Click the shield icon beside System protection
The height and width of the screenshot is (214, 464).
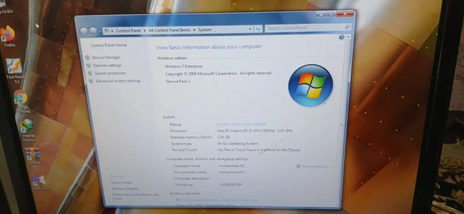(x=90, y=73)
